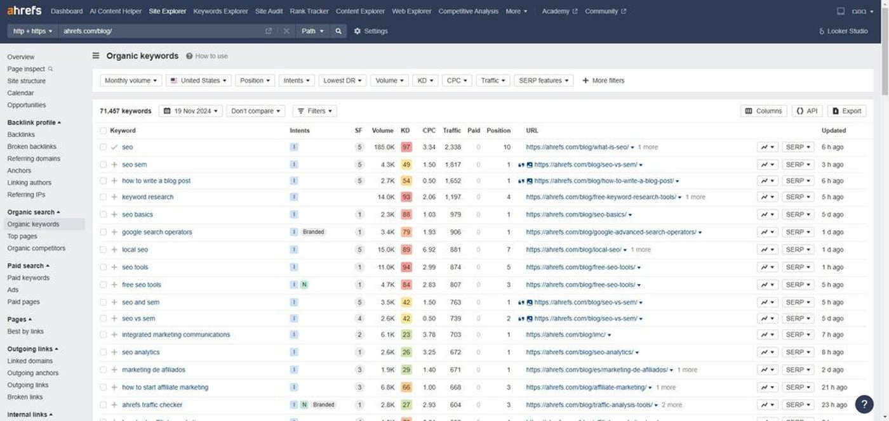This screenshot has width=889, height=421.
Task: Open position chart for keyword research row
Action: coord(768,197)
